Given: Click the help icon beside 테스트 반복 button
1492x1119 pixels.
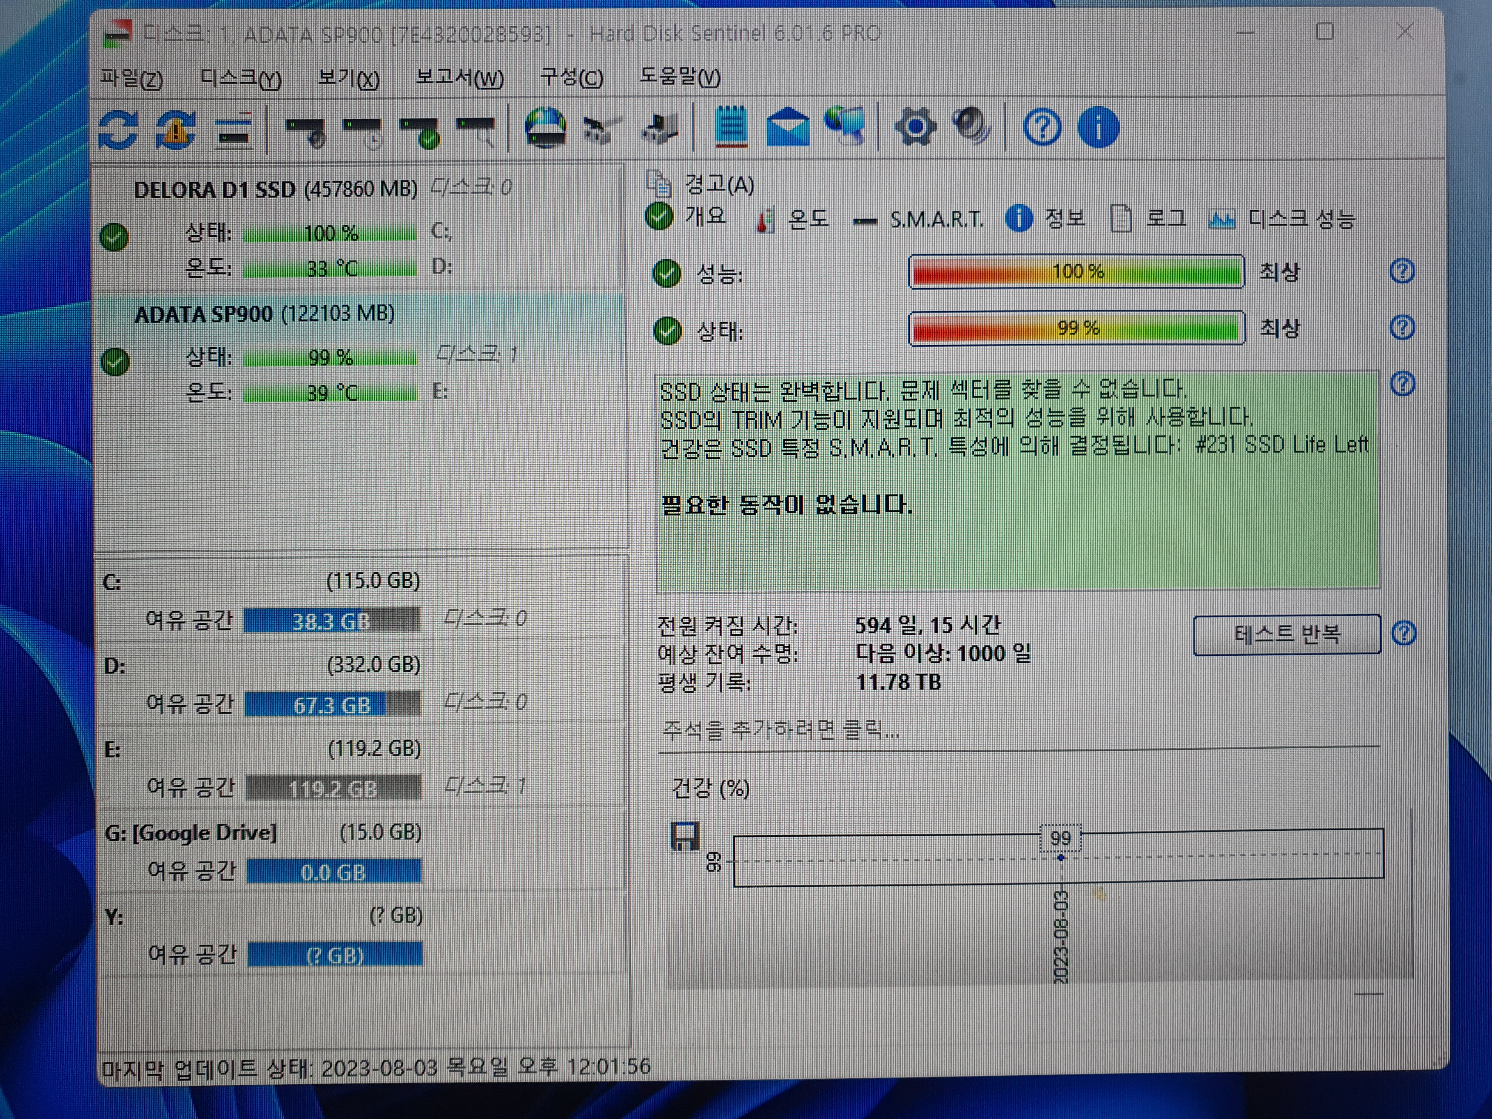Looking at the screenshot, I should pos(1404,634).
